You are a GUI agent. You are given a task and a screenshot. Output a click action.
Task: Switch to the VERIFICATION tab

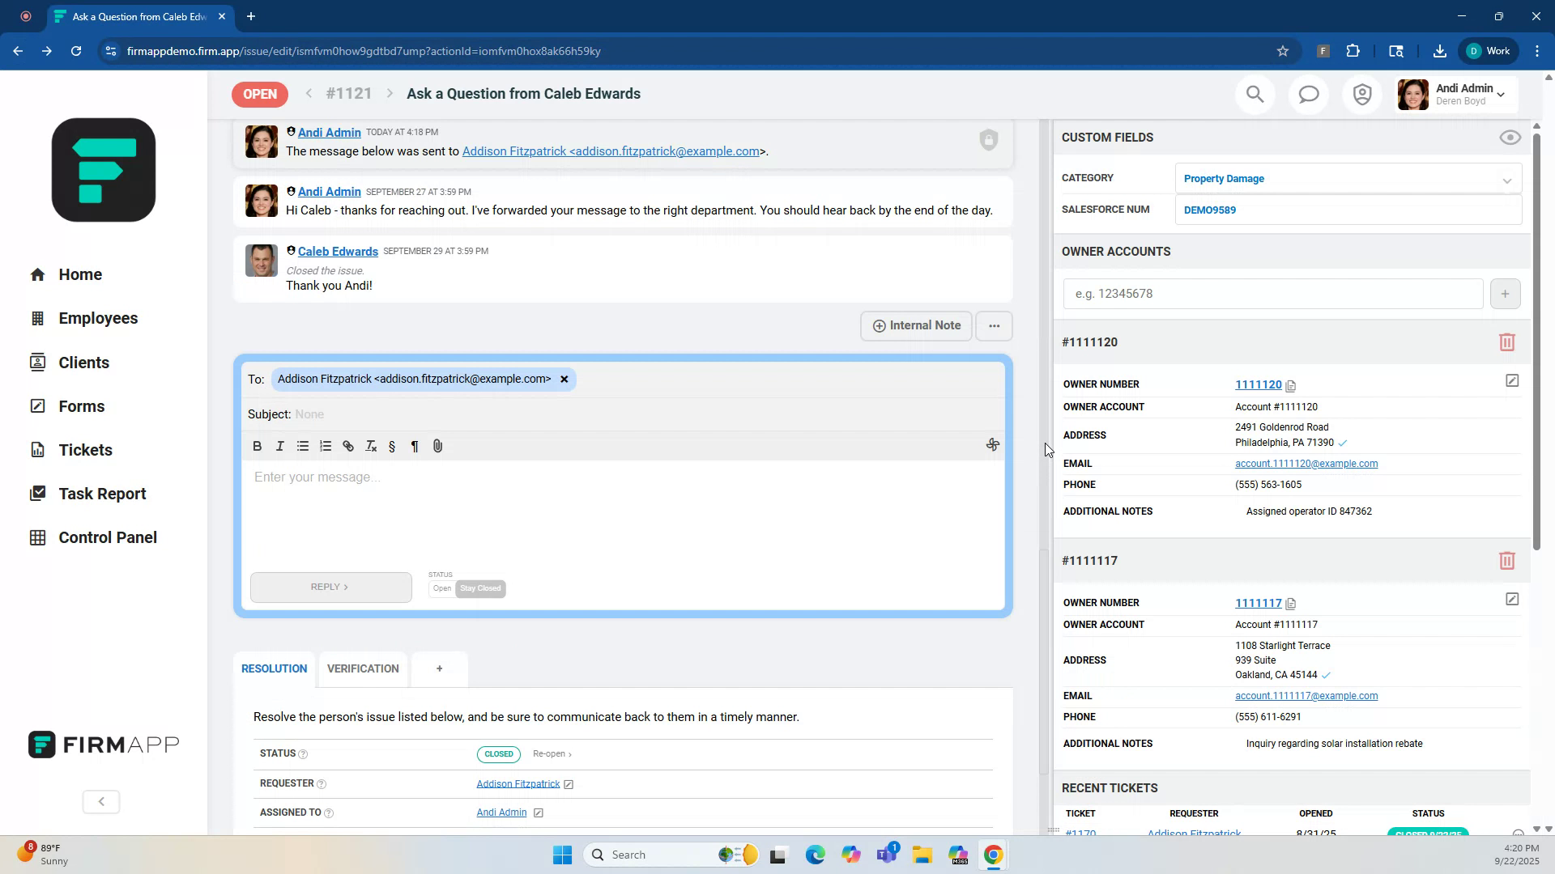point(363,668)
